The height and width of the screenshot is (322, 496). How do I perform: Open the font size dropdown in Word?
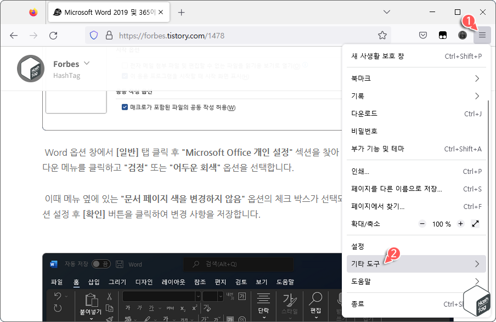[x=221, y=296]
